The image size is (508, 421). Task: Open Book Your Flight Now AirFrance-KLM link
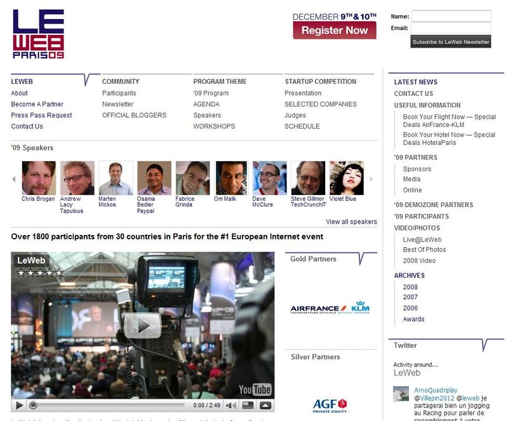[449, 121]
